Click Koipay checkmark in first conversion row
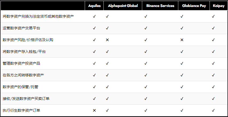 [213, 16]
